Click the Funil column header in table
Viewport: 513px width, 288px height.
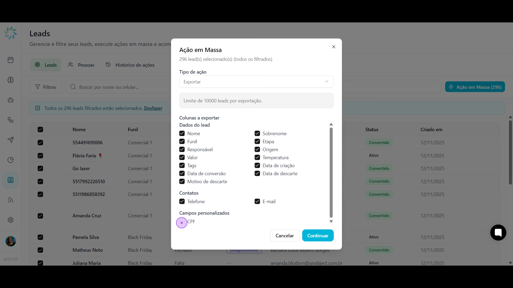click(133, 129)
